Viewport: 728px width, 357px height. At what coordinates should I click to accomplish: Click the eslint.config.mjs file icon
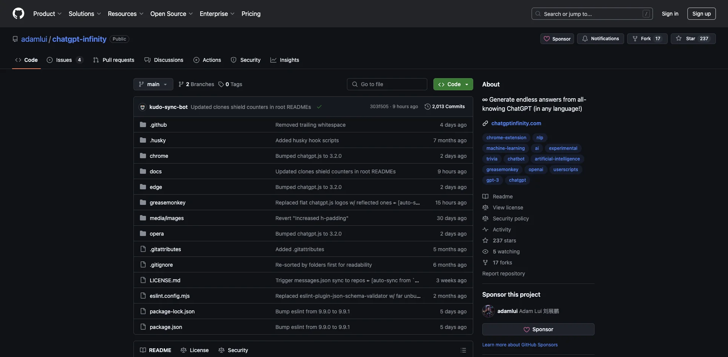coord(143,296)
